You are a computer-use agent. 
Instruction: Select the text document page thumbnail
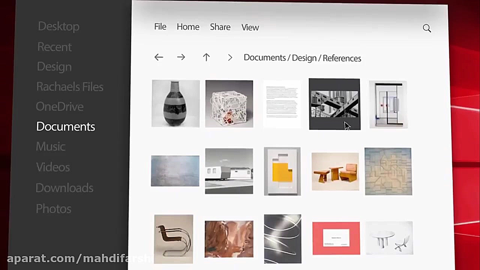pyautogui.click(x=282, y=104)
